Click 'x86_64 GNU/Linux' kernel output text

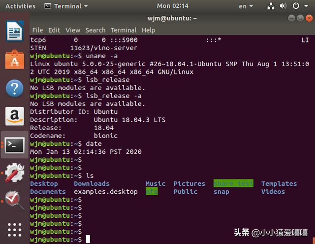[161, 72]
